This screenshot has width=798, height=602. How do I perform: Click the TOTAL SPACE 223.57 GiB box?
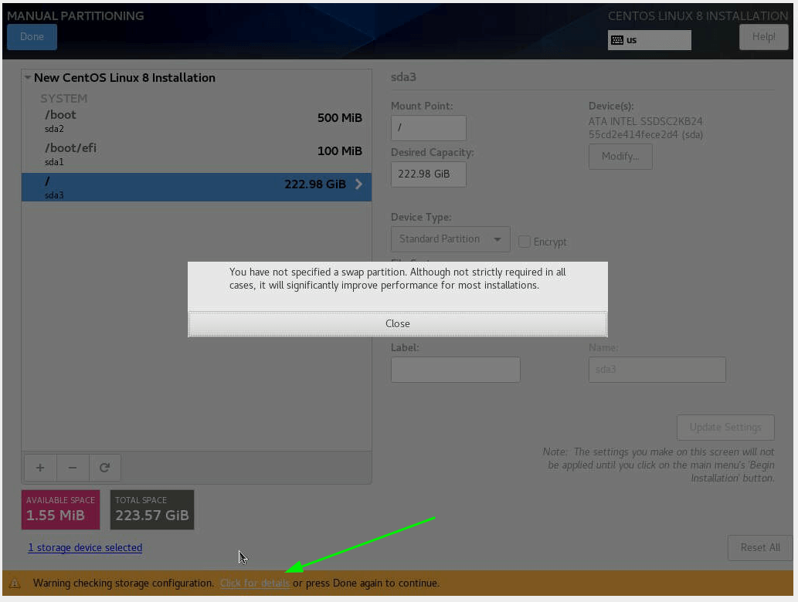(x=152, y=509)
